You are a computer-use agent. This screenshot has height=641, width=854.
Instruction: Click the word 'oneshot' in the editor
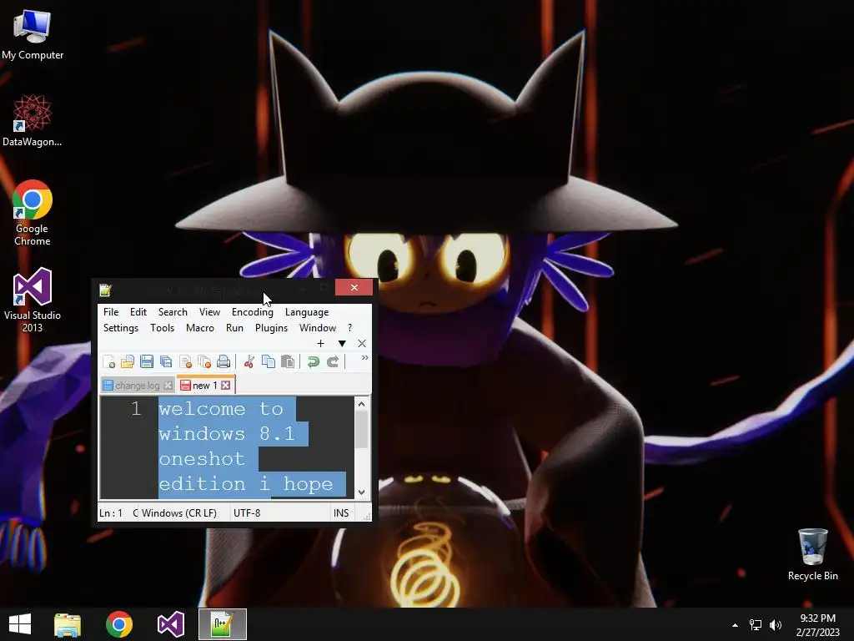(202, 459)
